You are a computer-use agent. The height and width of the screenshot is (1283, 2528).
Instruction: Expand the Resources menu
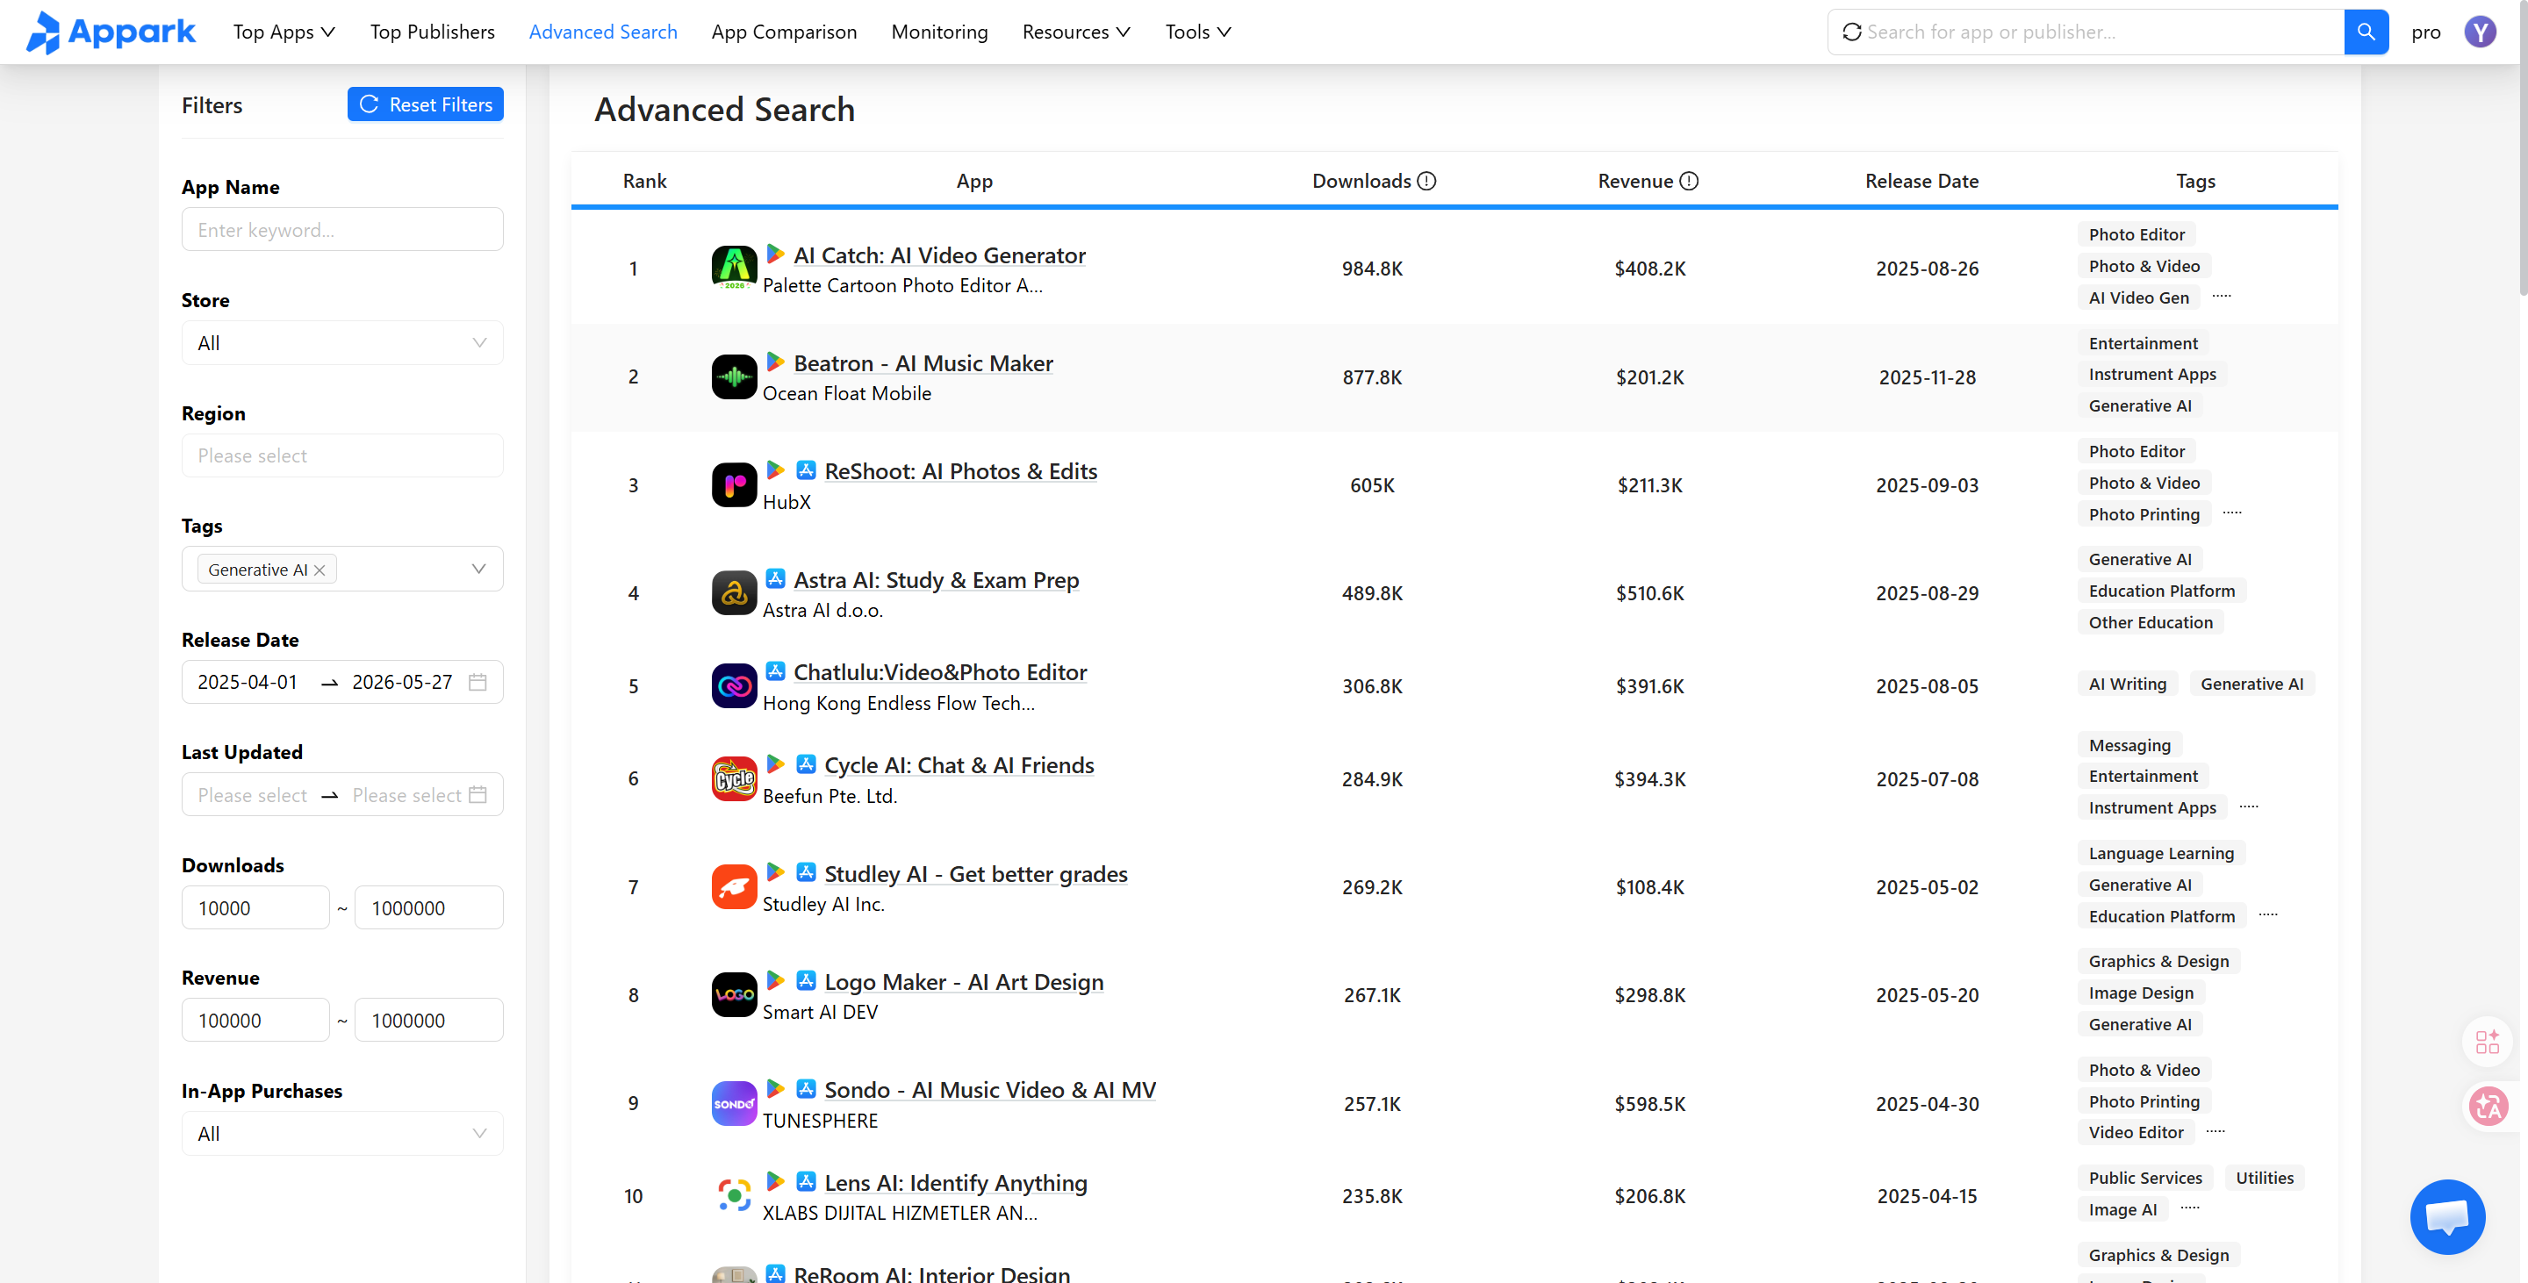pos(1075,32)
